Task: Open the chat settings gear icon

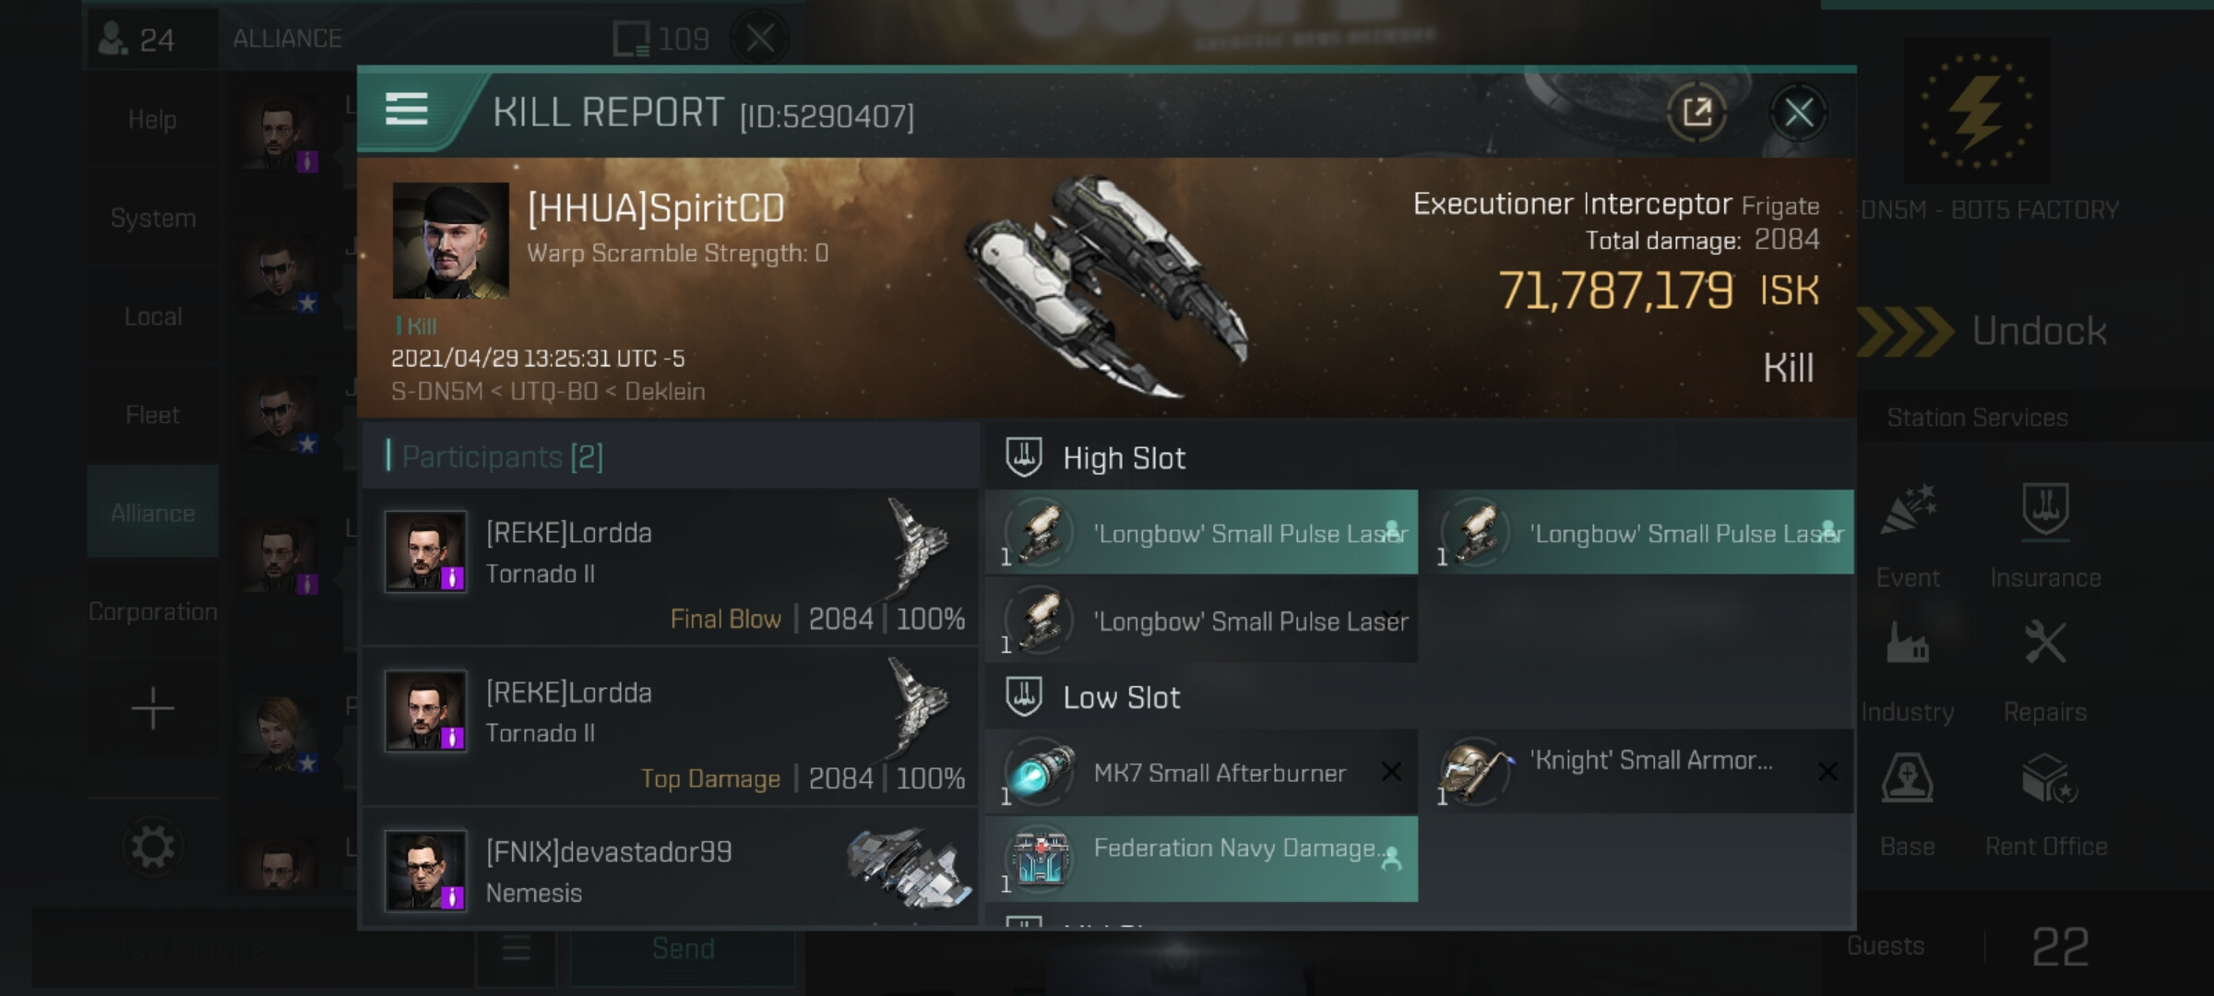Action: point(152,847)
